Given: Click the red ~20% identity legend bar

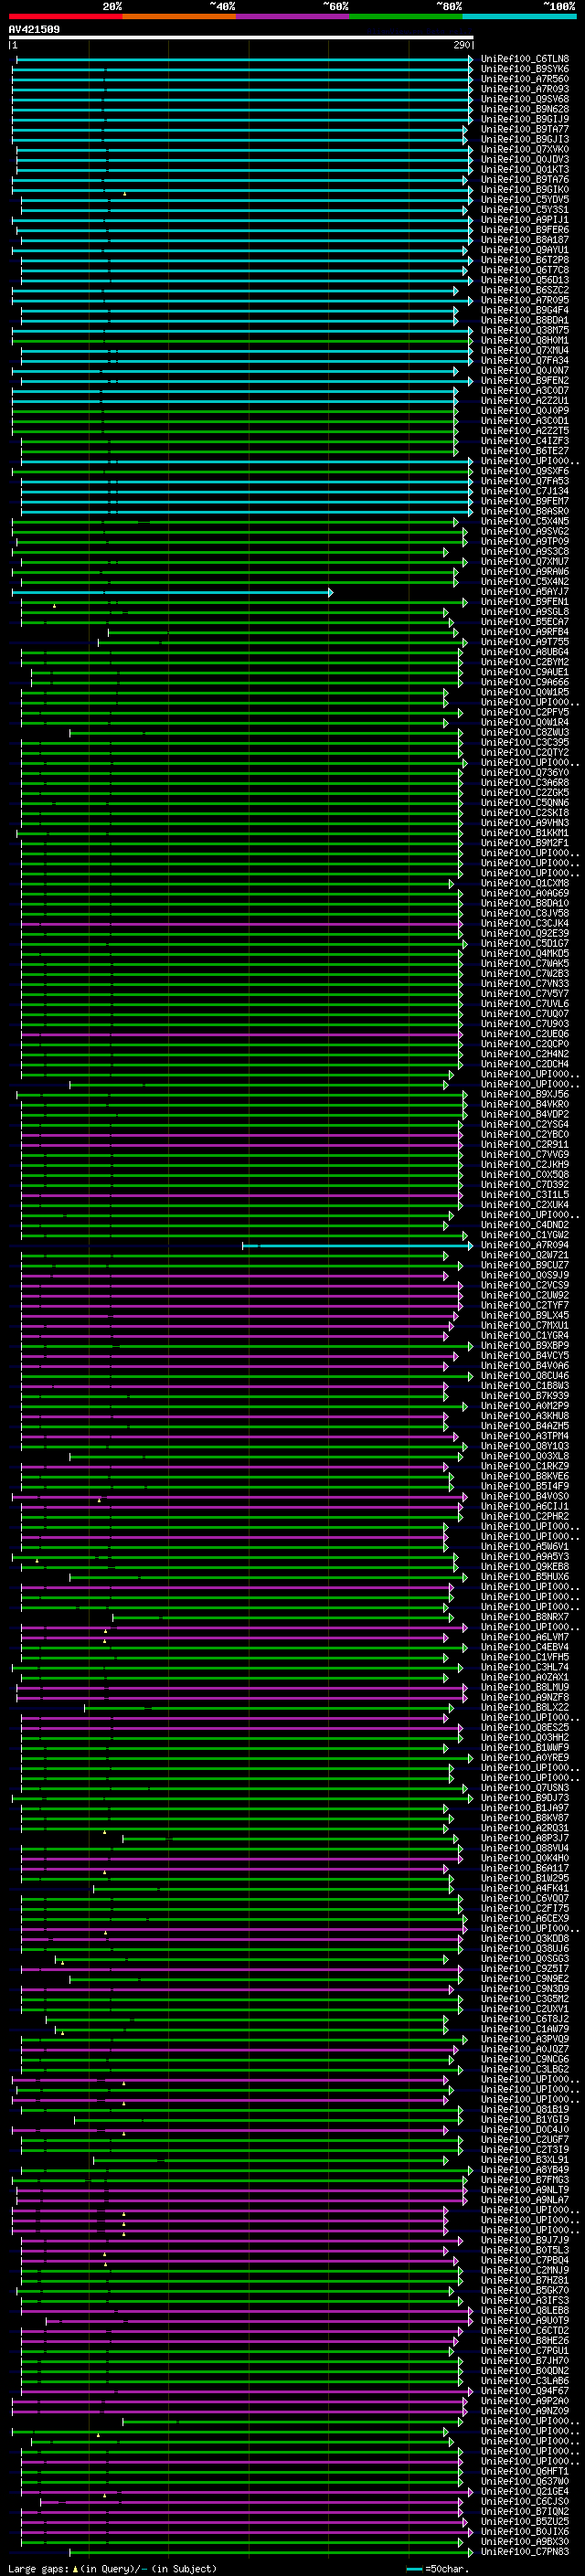Looking at the screenshot, I should pos(65,16).
